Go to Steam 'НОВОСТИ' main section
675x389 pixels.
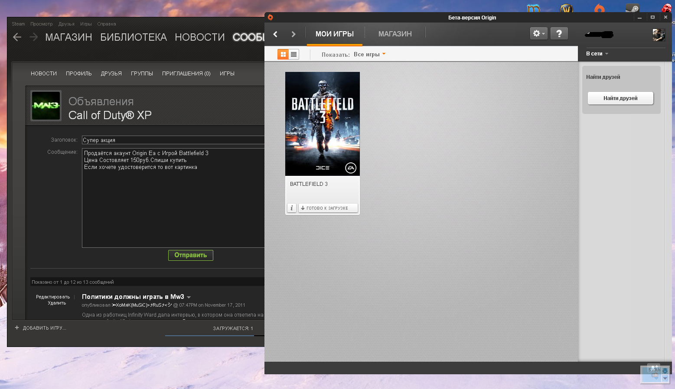(x=200, y=37)
